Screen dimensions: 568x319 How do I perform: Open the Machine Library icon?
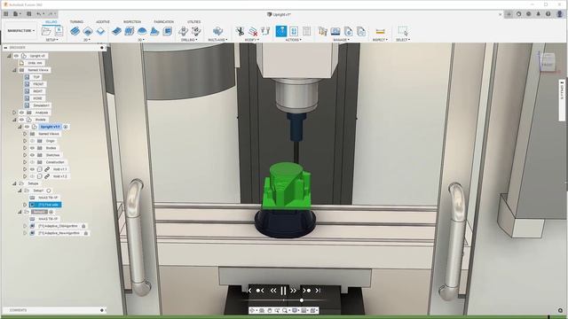[335, 31]
